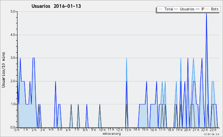
Task: Click the "5.0" y-axis value
Action: [x=13, y=11]
